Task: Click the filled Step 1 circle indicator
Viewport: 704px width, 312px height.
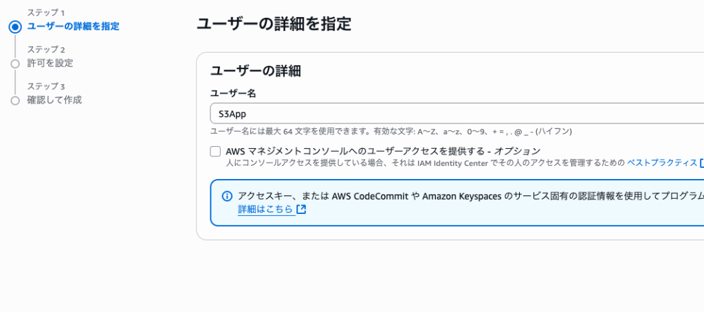Action: (x=15, y=27)
